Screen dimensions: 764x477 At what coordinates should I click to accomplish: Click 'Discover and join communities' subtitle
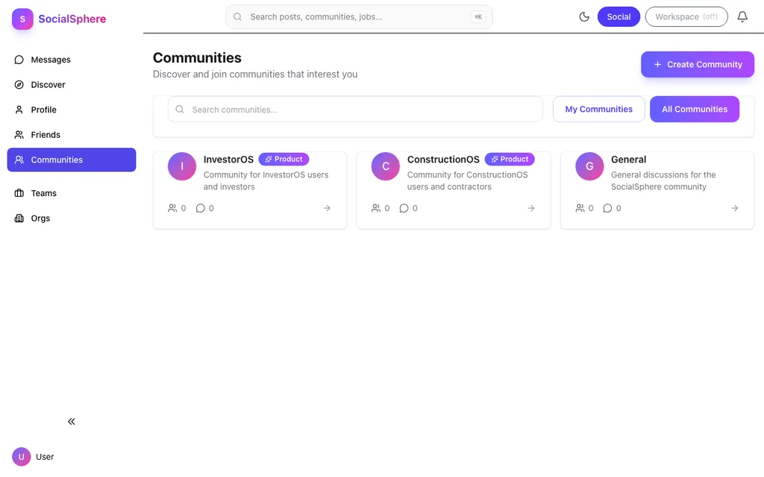tap(255, 75)
